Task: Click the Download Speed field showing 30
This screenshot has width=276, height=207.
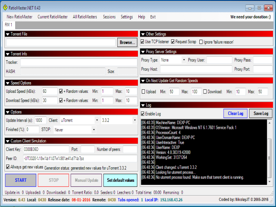Action: click(50, 100)
